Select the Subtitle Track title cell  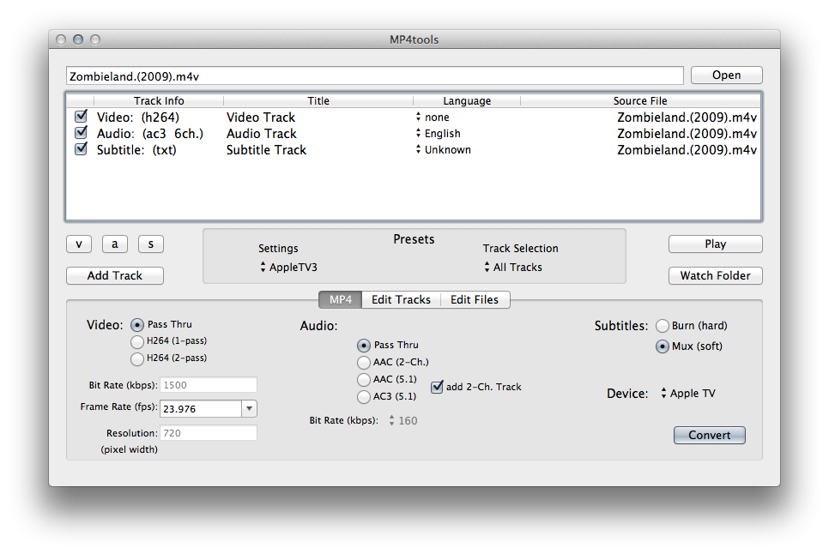266,150
